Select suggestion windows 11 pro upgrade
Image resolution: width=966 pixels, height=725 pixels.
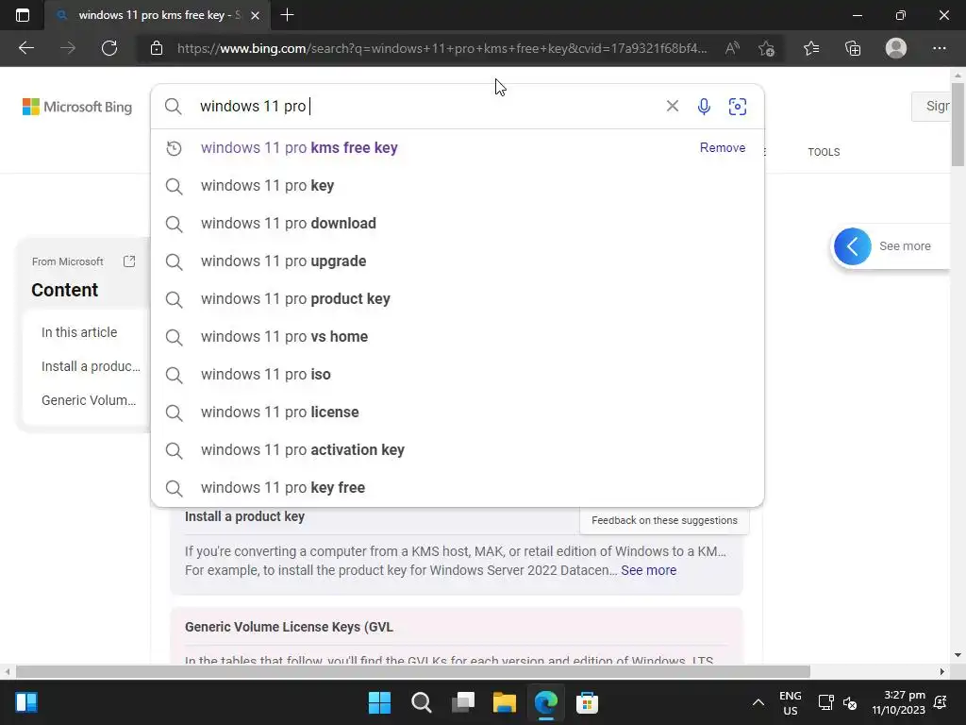(x=458, y=261)
